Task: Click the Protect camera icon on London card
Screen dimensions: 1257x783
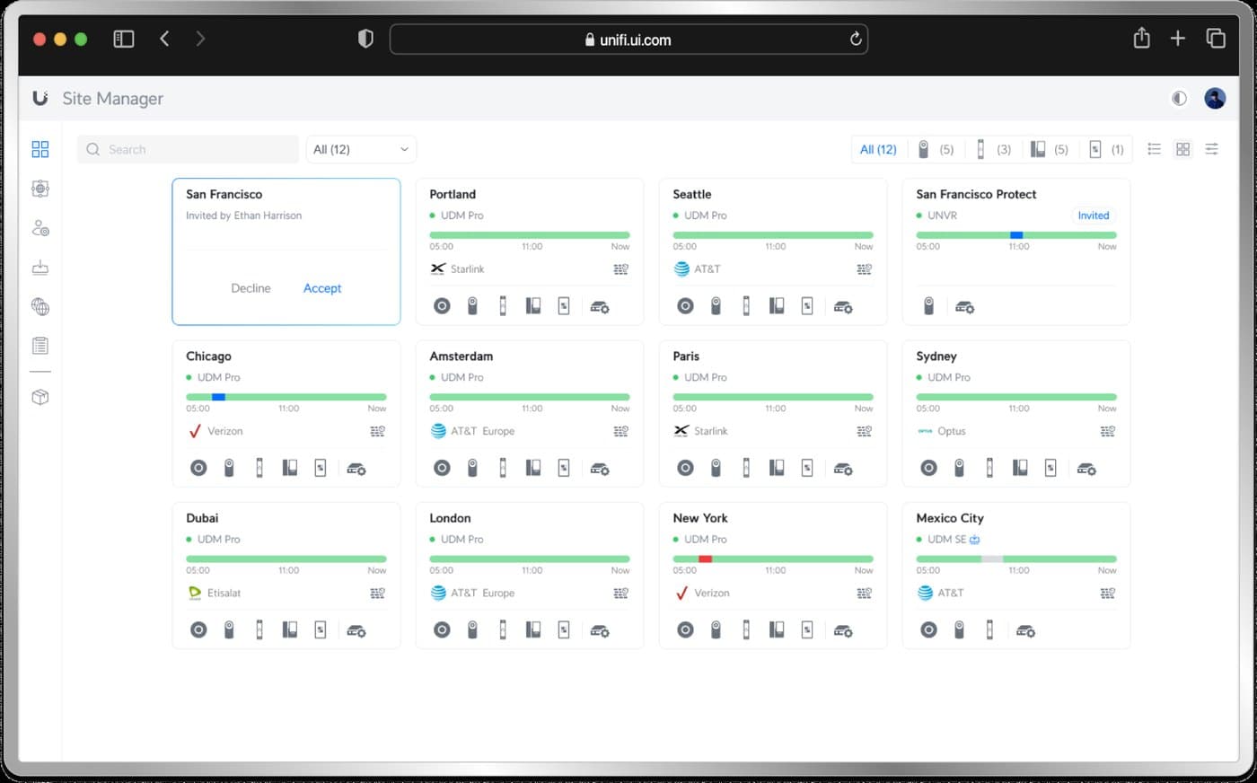Action: (472, 630)
